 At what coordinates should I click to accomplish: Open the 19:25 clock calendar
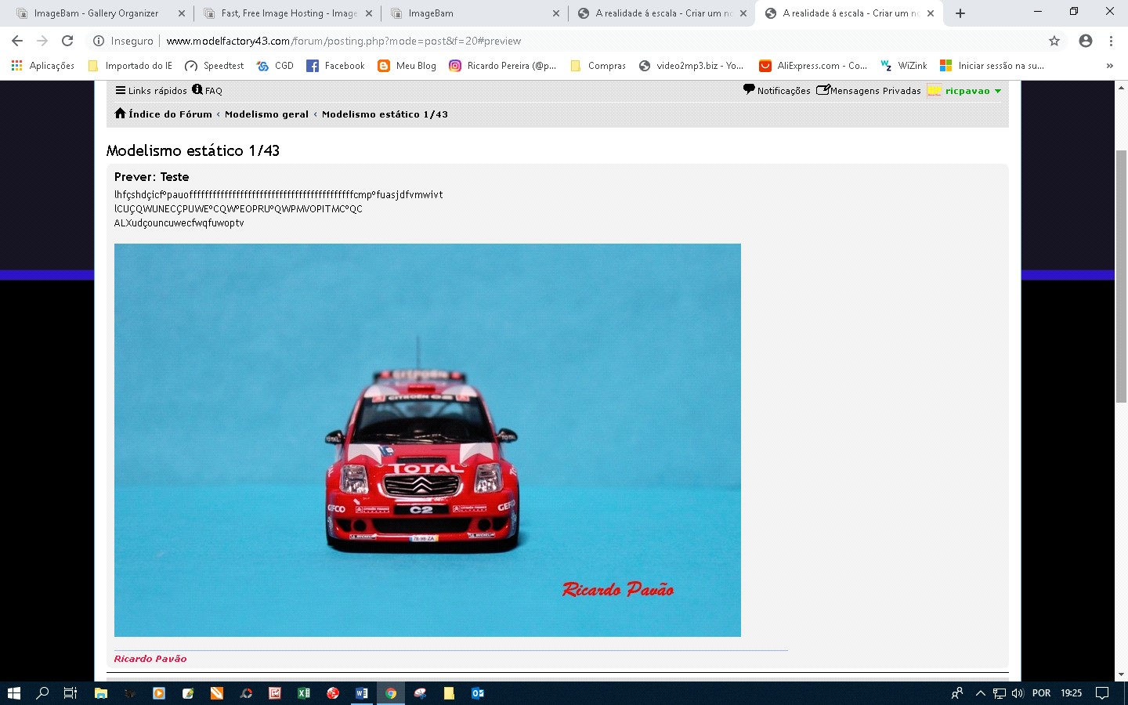tap(1071, 693)
